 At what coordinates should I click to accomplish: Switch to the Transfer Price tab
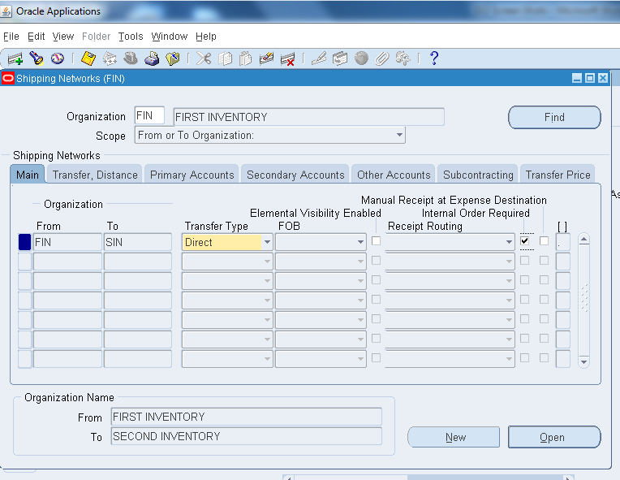click(x=558, y=175)
